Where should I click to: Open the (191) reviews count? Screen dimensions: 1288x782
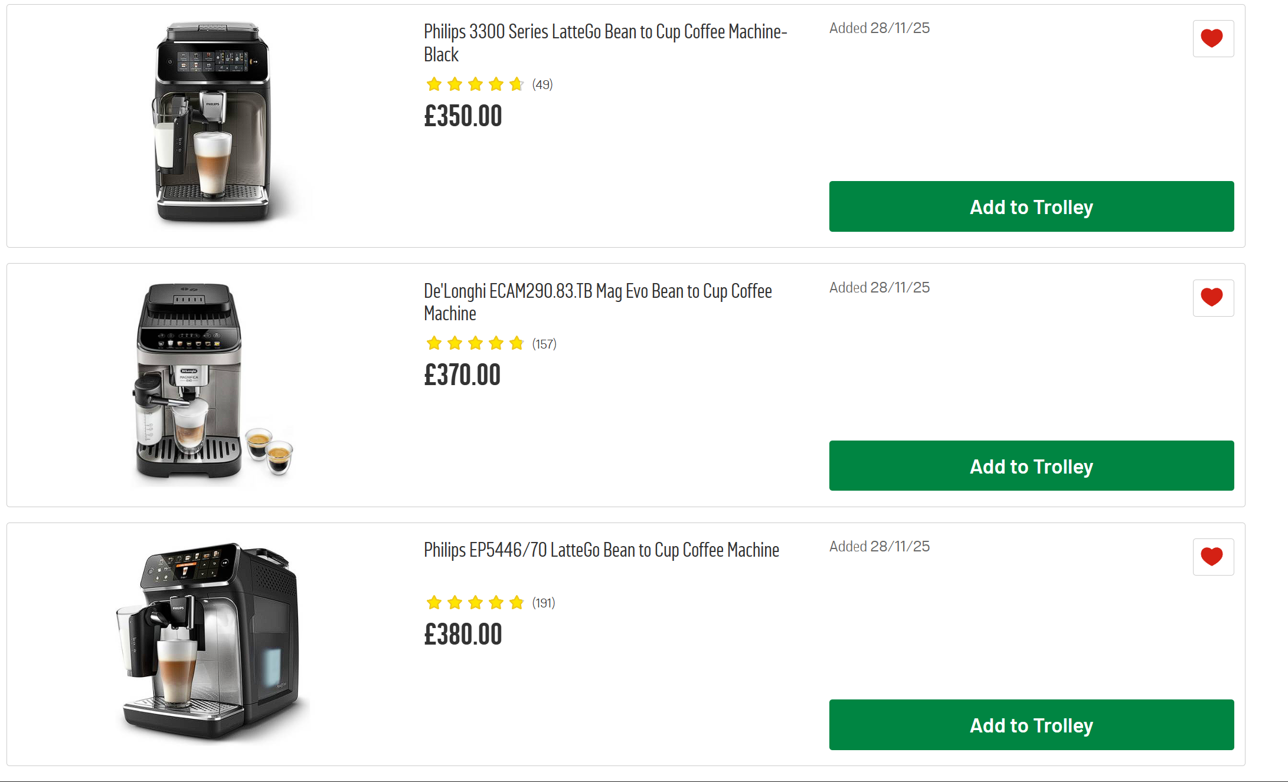(x=543, y=603)
